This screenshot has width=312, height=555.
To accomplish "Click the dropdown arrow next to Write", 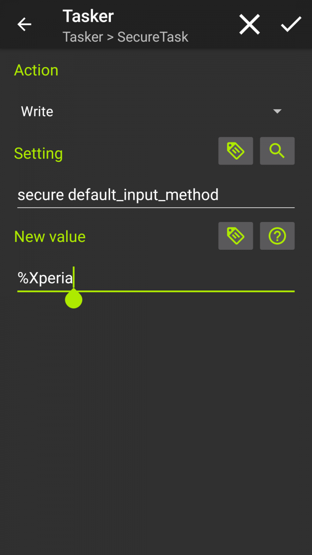I will (x=277, y=111).
